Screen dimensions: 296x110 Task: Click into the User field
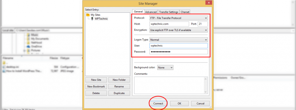tap(178, 46)
